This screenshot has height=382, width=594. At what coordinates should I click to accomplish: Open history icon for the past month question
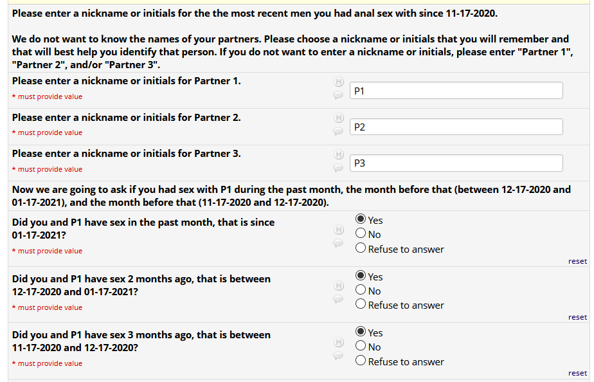(338, 230)
